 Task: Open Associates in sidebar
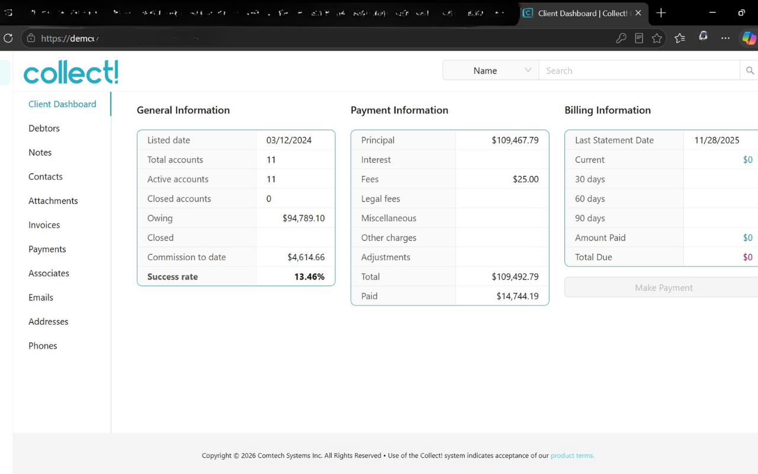tap(49, 274)
